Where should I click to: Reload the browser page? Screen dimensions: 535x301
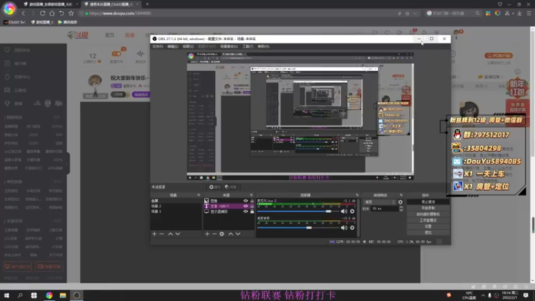coord(43,13)
